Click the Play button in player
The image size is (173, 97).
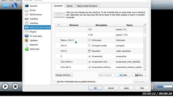coord(5,86)
